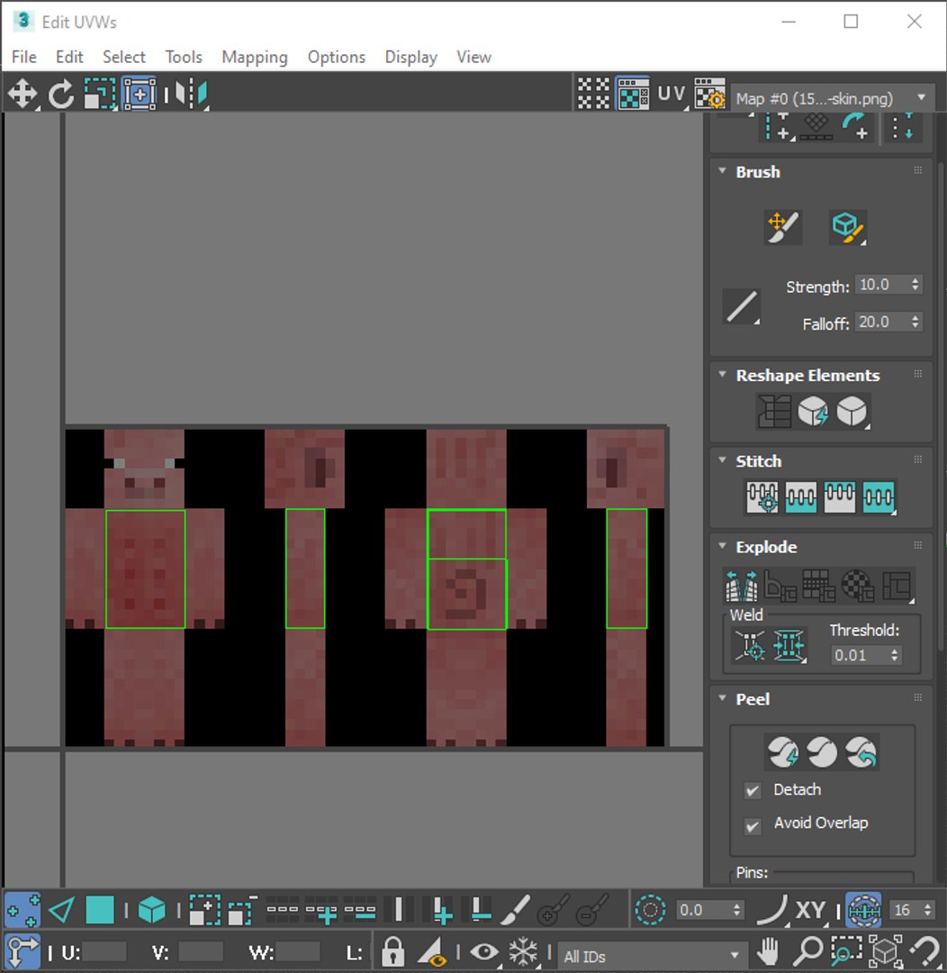
Task: Open the Edit menu
Action: (x=69, y=57)
